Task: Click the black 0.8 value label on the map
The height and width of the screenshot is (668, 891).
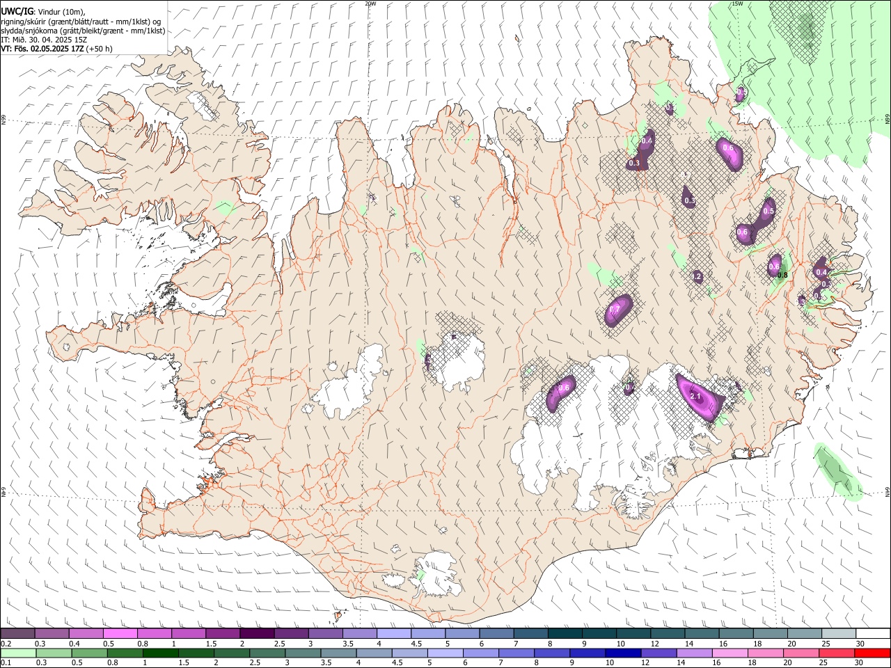Action: coord(782,275)
